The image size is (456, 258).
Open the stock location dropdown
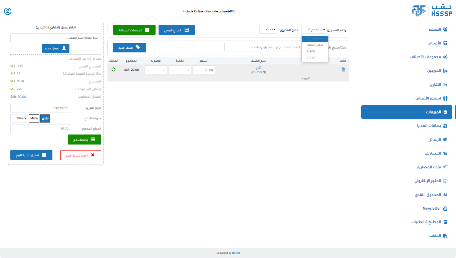268,30
